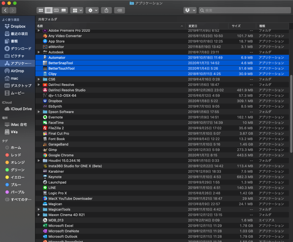Select the GarageBand row name
The height and width of the screenshot is (242, 293).
pyautogui.click(x=58, y=144)
